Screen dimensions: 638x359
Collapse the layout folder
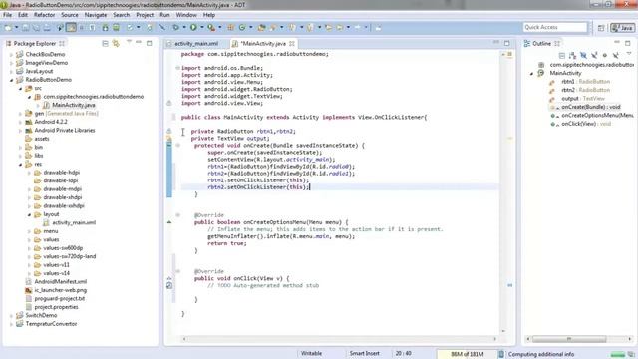(x=29, y=214)
